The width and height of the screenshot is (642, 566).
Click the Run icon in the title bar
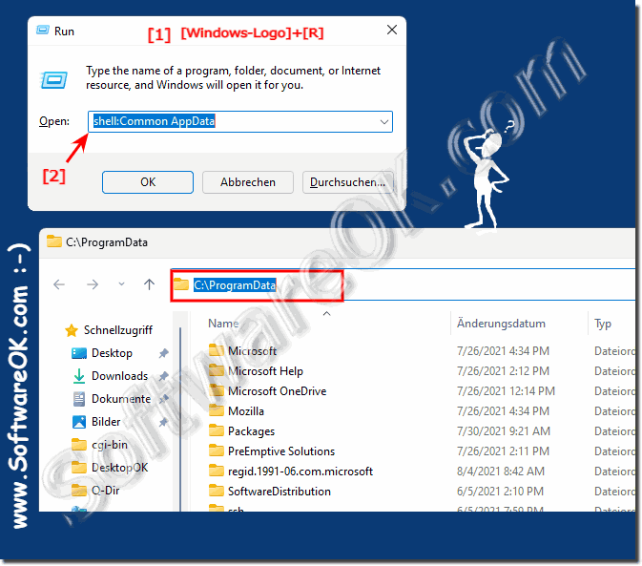43,31
